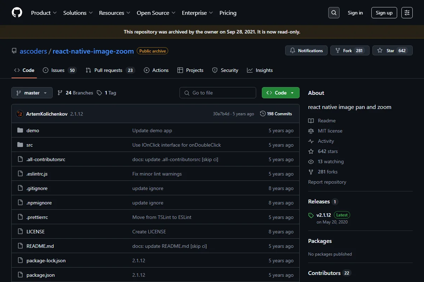Screen dimensions: 424x282
Task: Click the Sign up button
Action: coord(384,13)
